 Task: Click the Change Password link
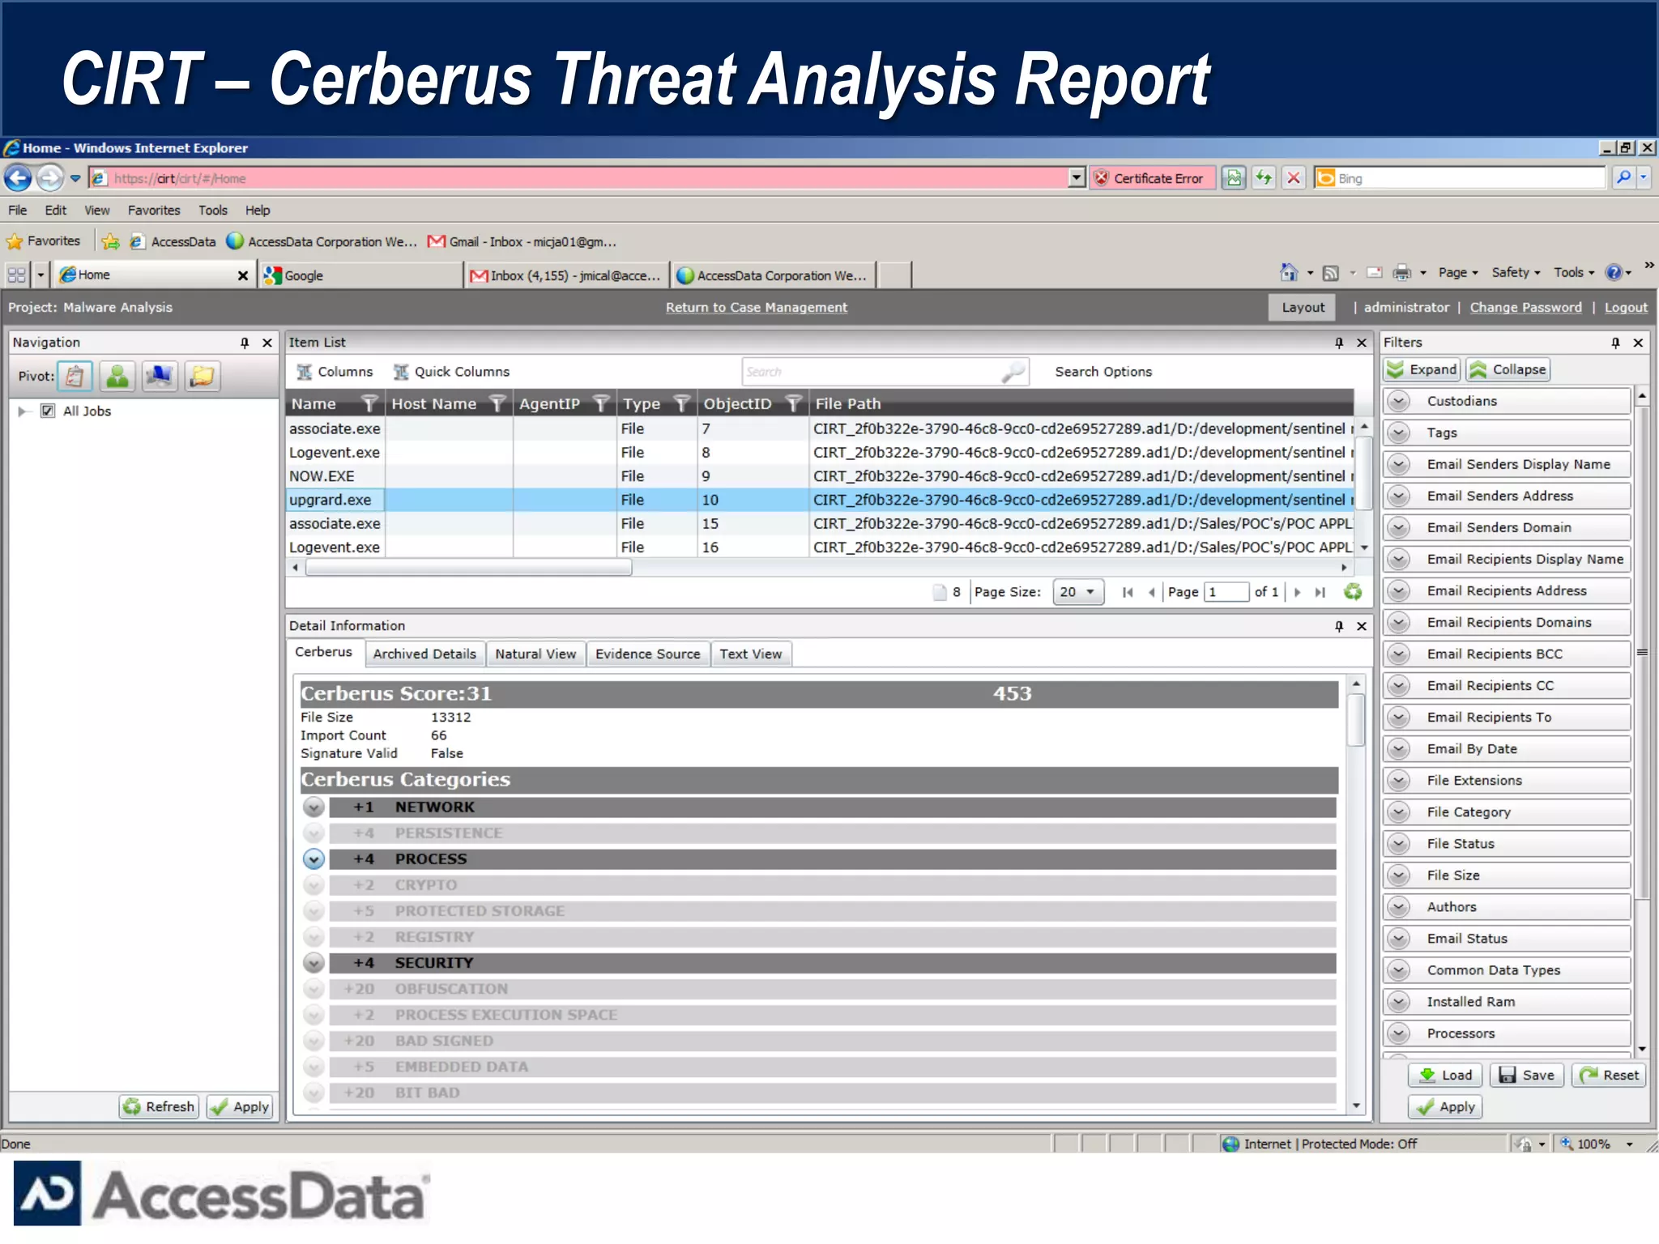click(x=1525, y=308)
